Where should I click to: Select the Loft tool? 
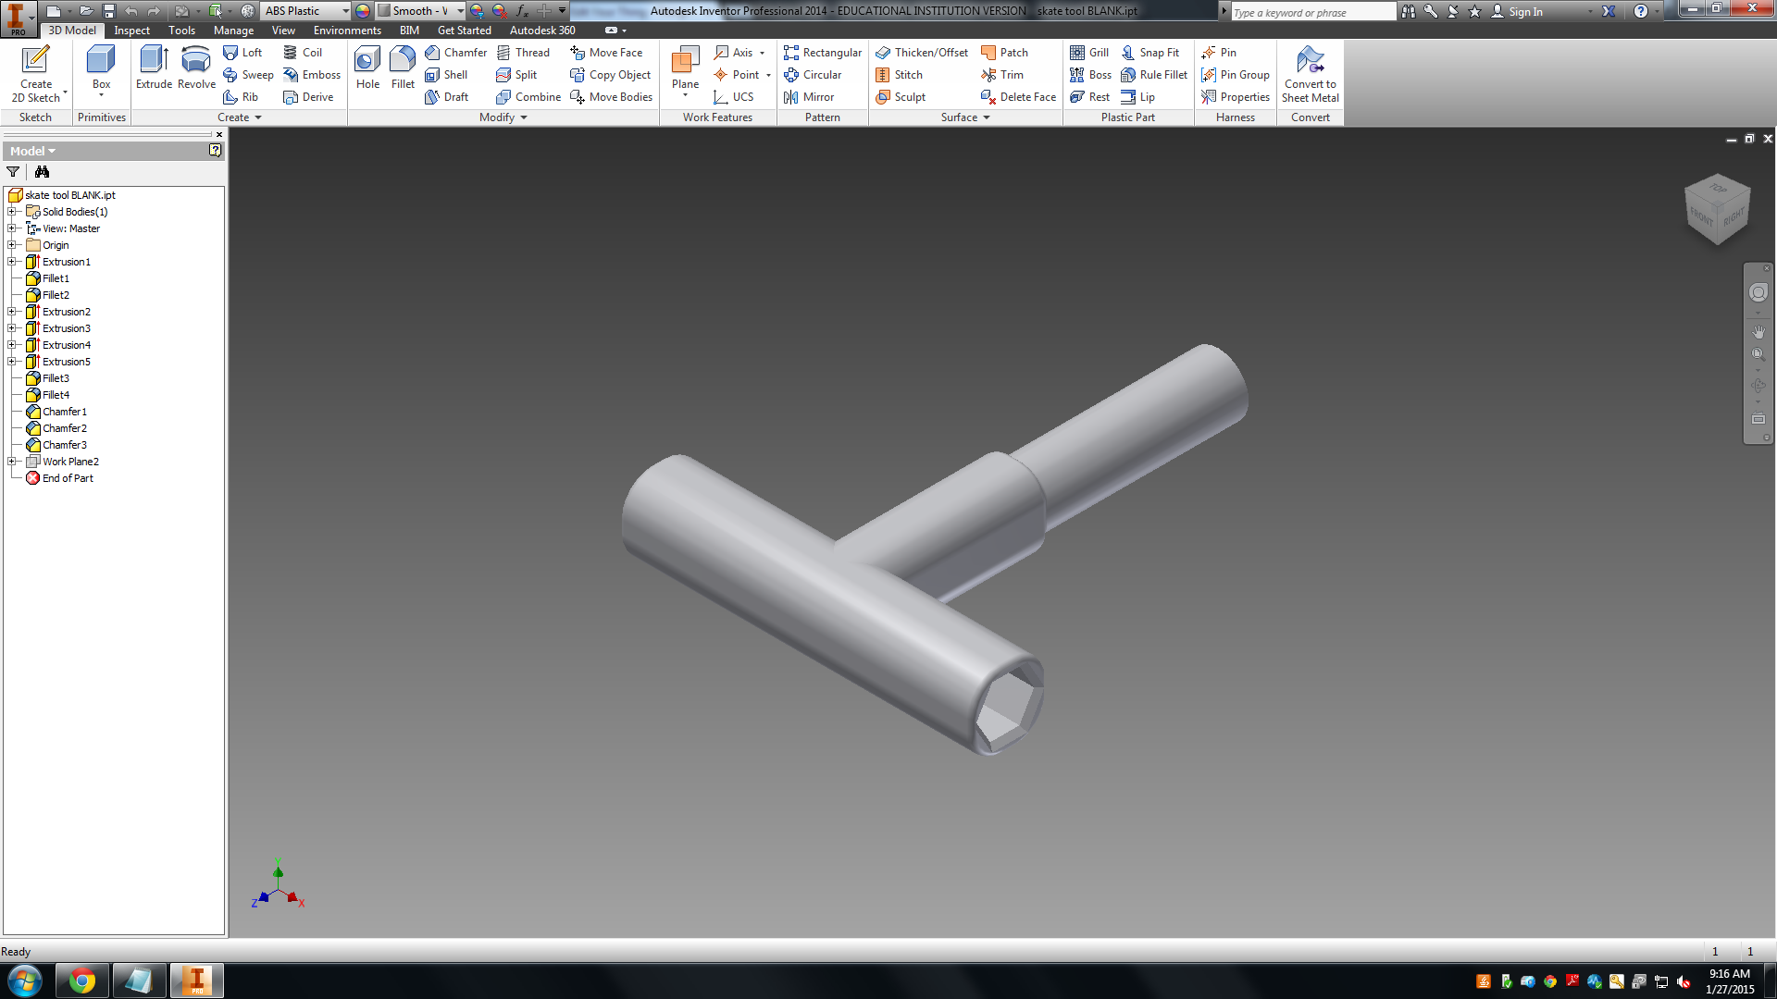(x=242, y=53)
